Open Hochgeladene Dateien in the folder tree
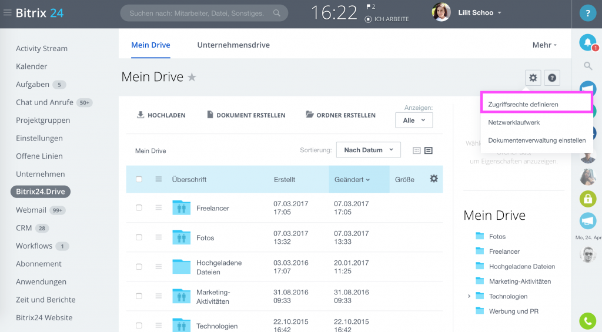 point(522,266)
